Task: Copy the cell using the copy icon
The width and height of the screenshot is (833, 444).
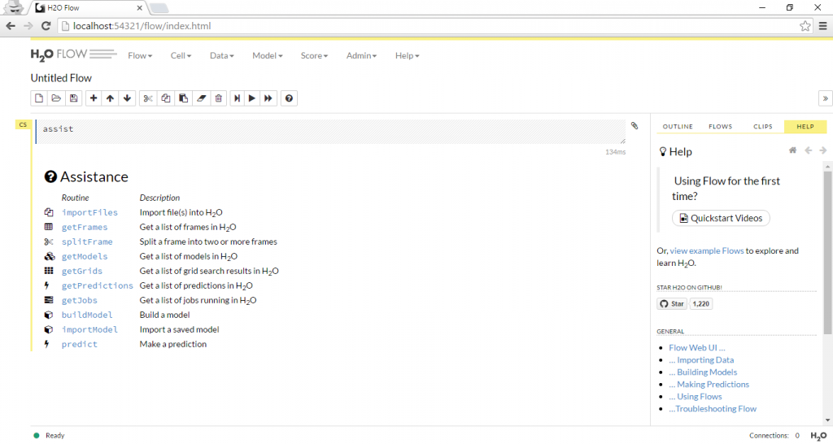Action: click(x=166, y=98)
